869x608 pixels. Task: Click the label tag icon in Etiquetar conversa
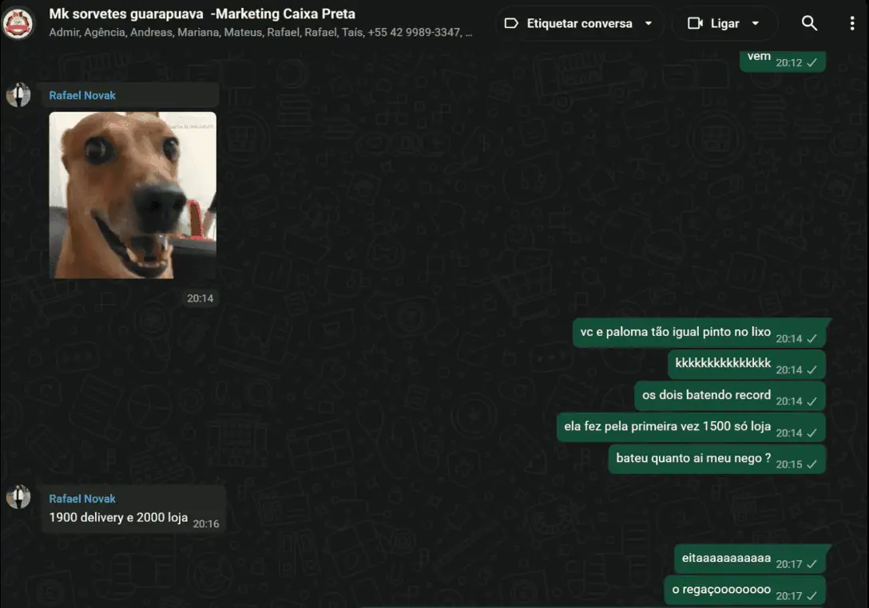(512, 23)
